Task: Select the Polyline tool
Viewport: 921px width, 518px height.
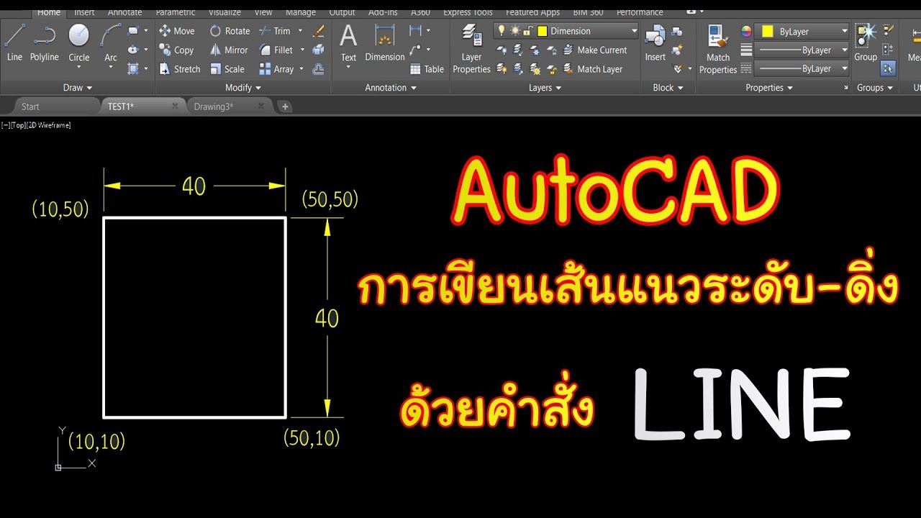Action: point(45,42)
